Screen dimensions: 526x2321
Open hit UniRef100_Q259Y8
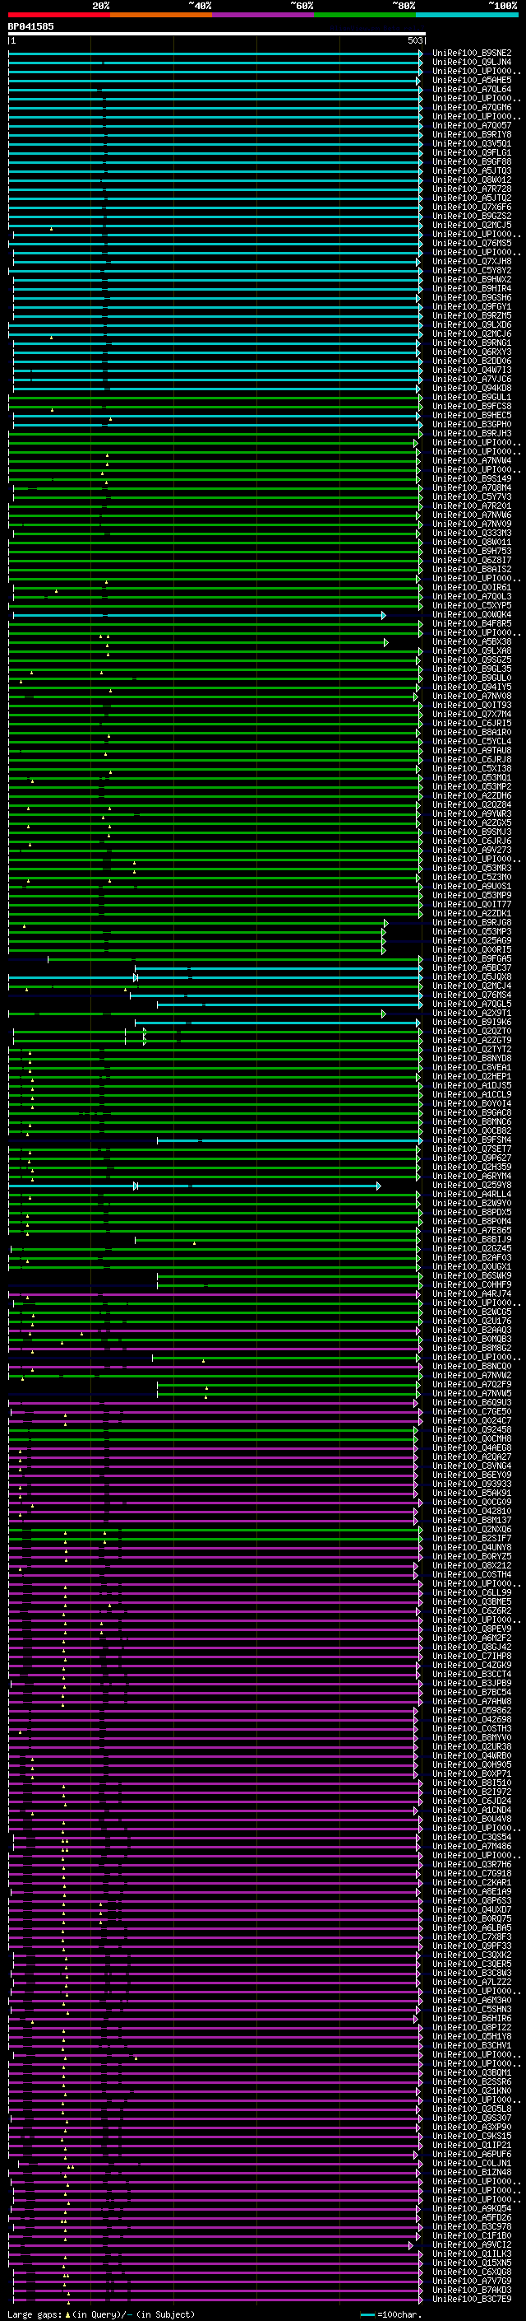coord(472,1185)
